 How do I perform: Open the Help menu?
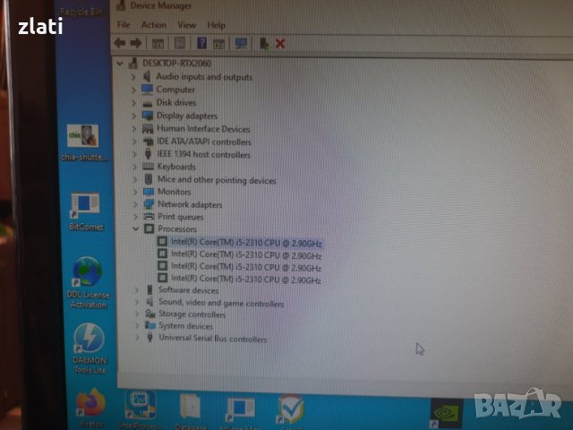tap(217, 25)
